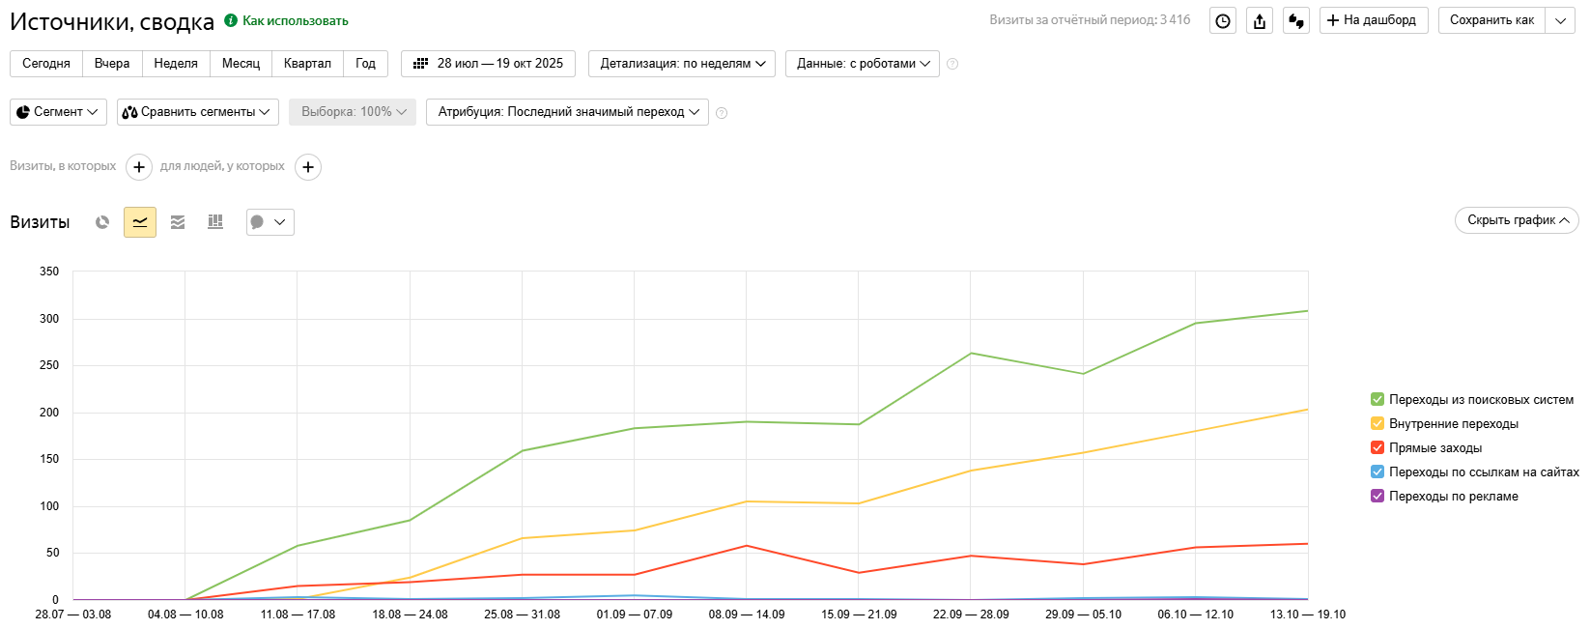Open 'Детализация: по неделям' dropdown
Viewport: 1590px width, 629px height.
click(682, 64)
